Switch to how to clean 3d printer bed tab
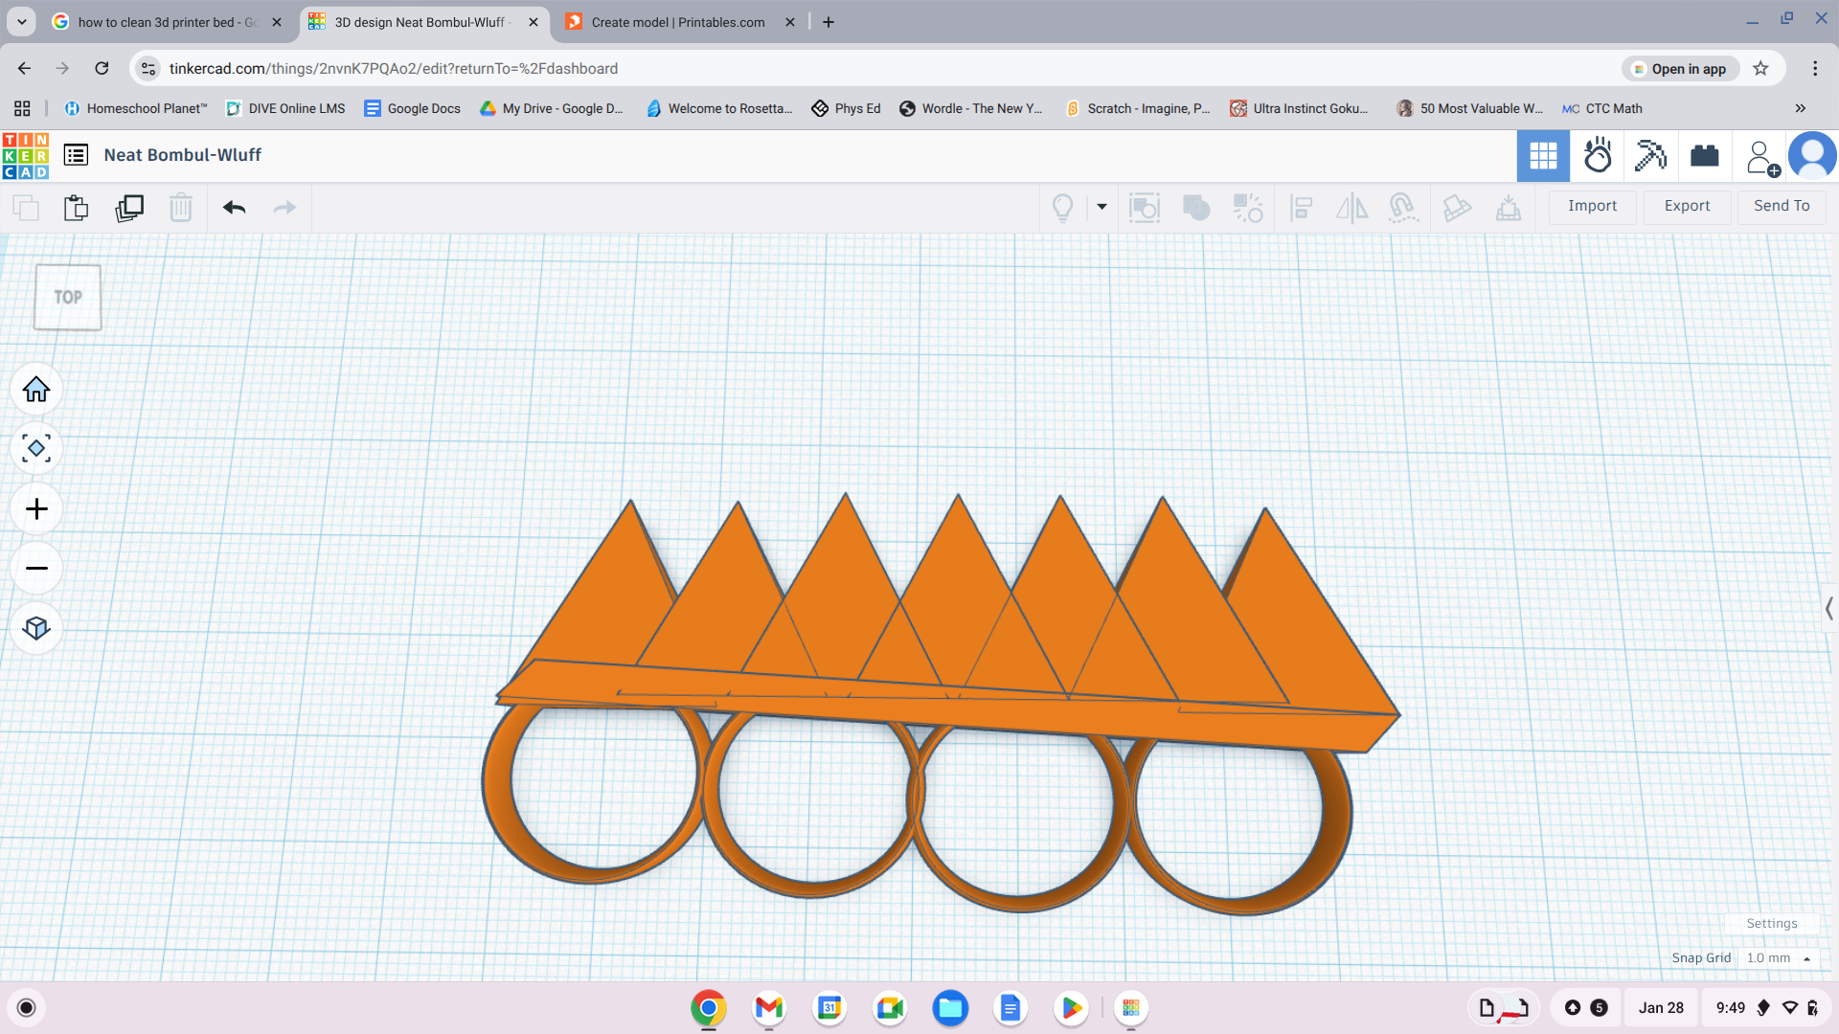This screenshot has height=1034, width=1839. coord(168,22)
